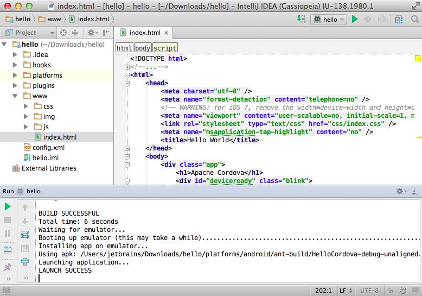Select the platforms folder row
This screenshot has width=422, height=296.
tap(56, 75)
